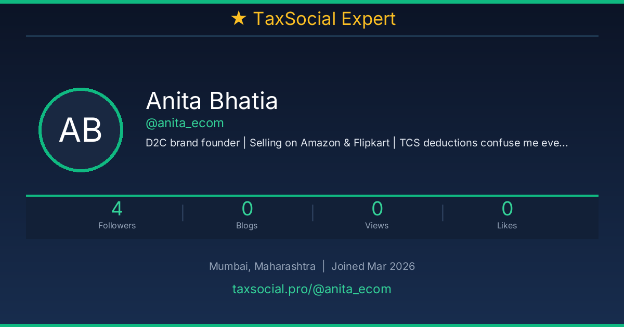624x327 pixels.
Task: Open the AB avatar circle
Action: pos(81,130)
